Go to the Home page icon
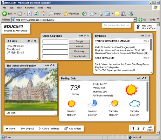 click(43, 14)
